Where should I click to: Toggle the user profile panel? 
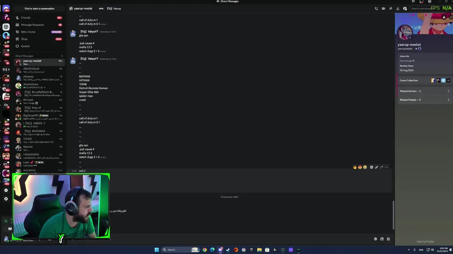pos(405,8)
